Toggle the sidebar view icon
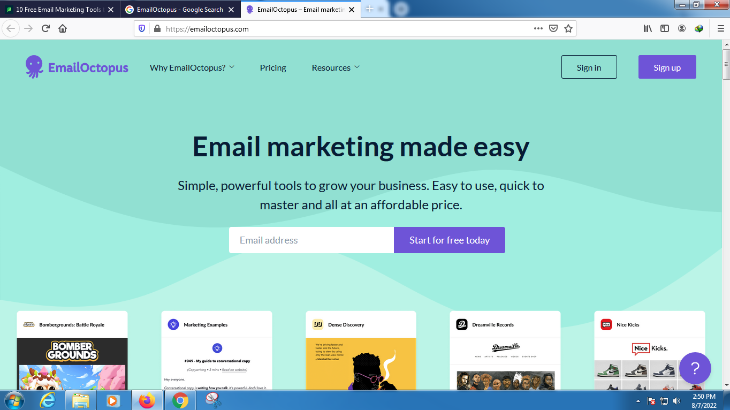 click(665, 29)
